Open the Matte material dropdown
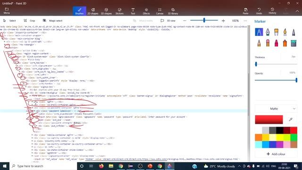 coord(276,109)
